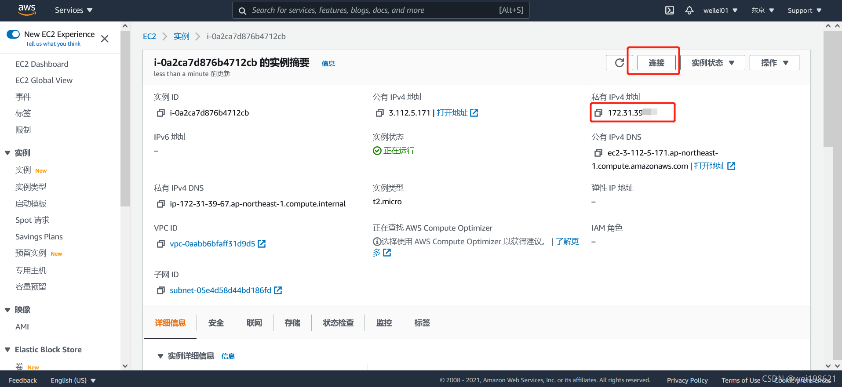Click the 实例 breadcrumb link
Image resolution: width=842 pixels, height=387 pixels.
pyautogui.click(x=181, y=36)
